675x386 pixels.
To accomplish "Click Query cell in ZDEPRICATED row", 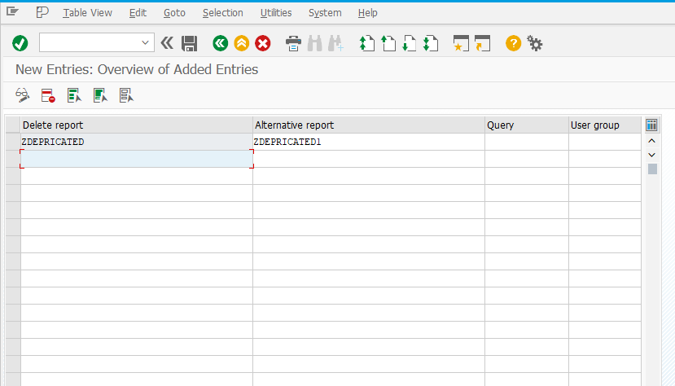I will (x=527, y=142).
